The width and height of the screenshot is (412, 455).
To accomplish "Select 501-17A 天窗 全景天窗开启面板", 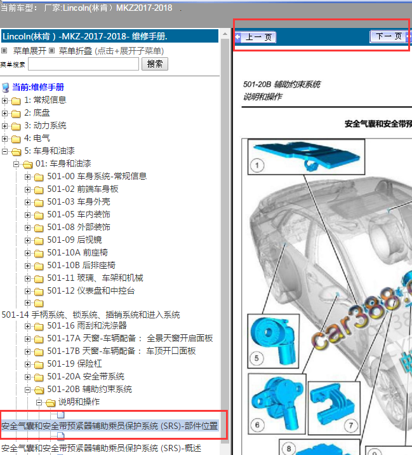I will click(130, 338).
